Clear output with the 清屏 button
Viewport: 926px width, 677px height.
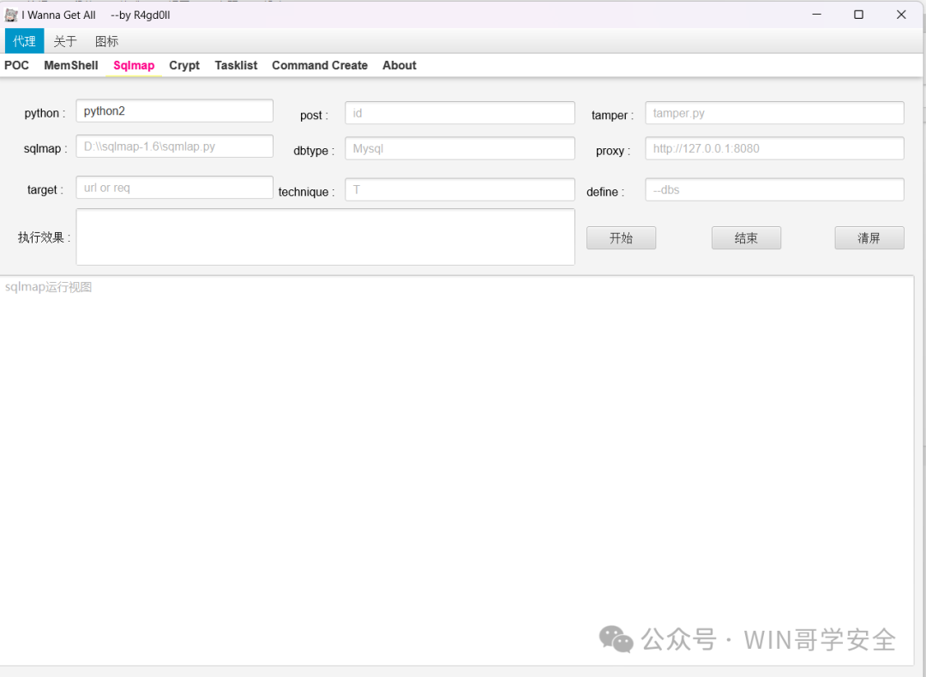(869, 238)
